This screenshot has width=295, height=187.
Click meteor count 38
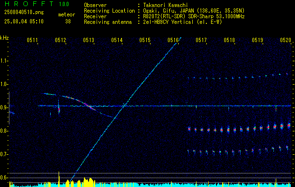(x=68, y=22)
